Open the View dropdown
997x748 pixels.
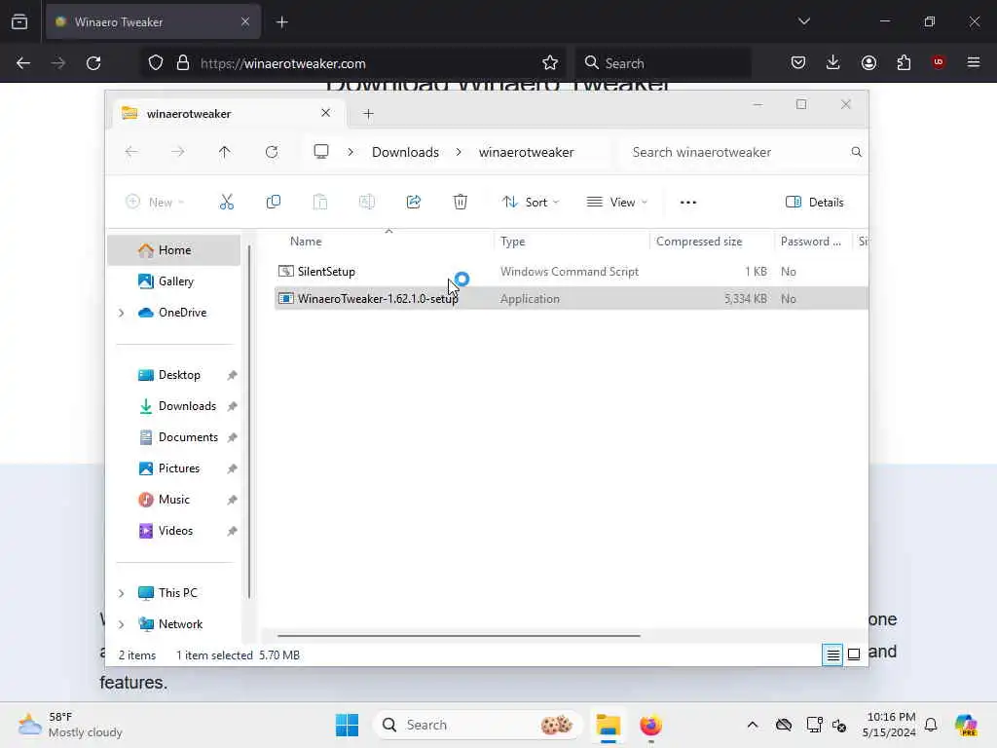[x=616, y=203]
